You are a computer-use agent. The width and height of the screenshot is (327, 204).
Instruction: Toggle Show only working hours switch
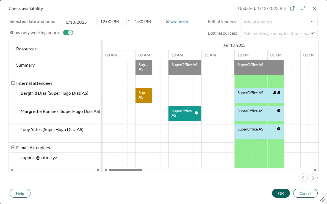pyautogui.click(x=68, y=33)
